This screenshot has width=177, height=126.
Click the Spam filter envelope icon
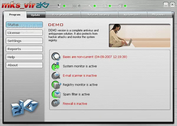[x=56, y=94]
